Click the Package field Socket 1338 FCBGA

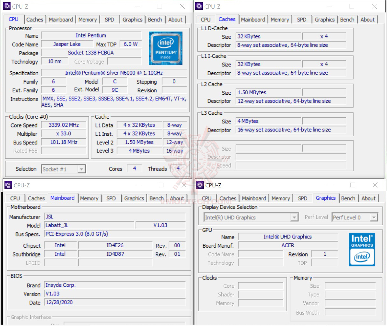91,53
